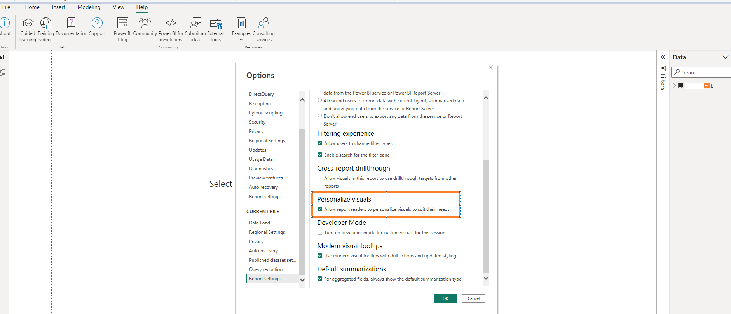Open the File menu
Viewport: 731px width, 314px height.
tap(6, 7)
